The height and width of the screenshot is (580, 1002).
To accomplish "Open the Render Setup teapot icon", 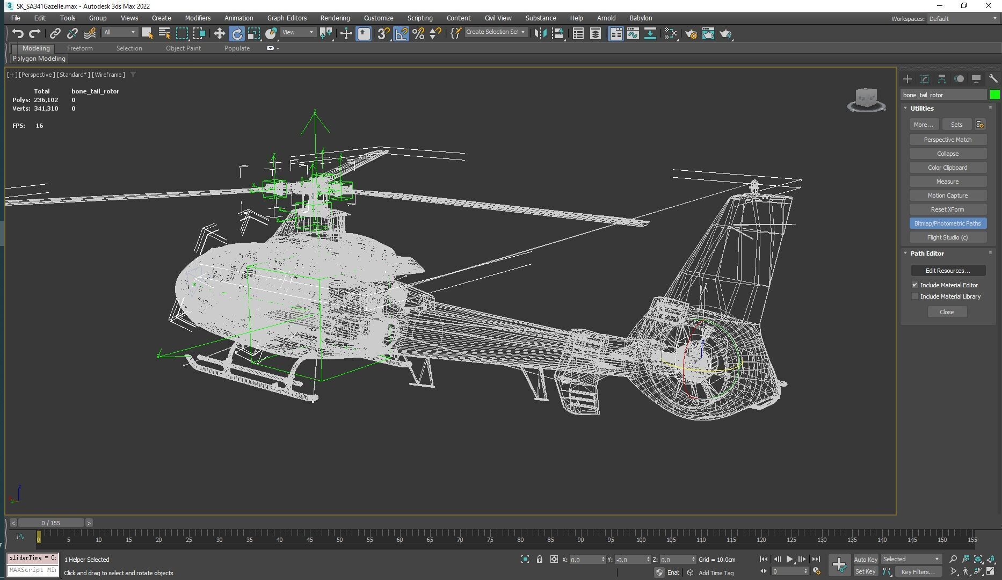I will pos(691,33).
